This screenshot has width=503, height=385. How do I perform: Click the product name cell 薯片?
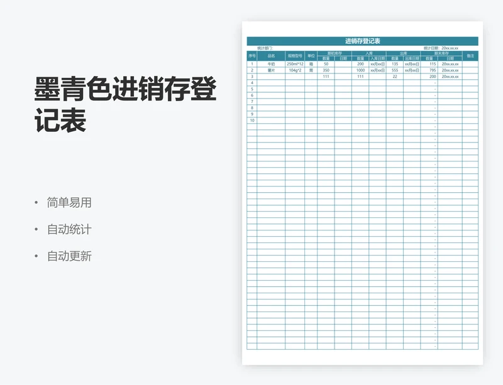271,70
